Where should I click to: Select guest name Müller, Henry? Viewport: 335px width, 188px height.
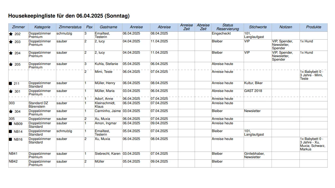point(105,83)
